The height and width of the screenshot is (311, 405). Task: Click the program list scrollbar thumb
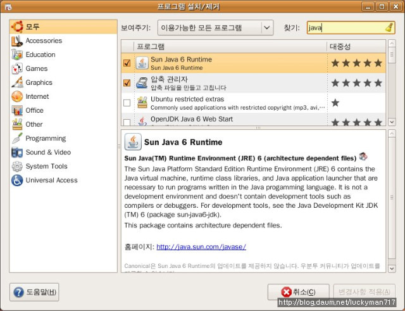[392, 55]
